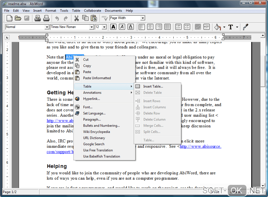Create a new document with the New icon
This screenshot has width=268, height=197.
[x=9, y=18]
